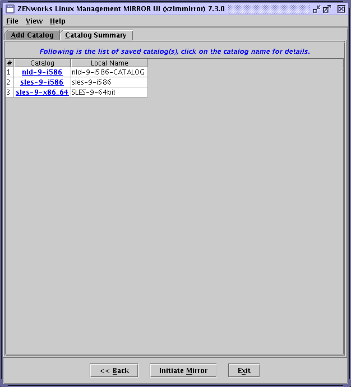Open the File menu
This screenshot has width=351, height=387.
click(x=12, y=21)
